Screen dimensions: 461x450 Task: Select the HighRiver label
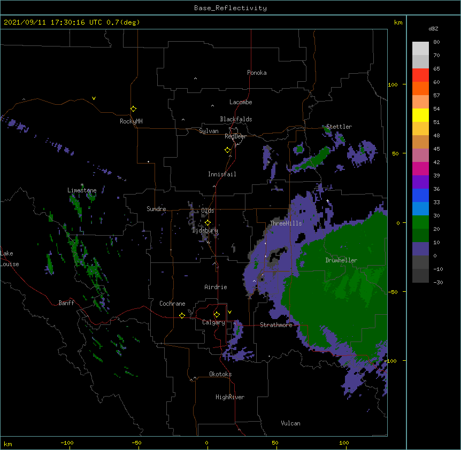230,397
